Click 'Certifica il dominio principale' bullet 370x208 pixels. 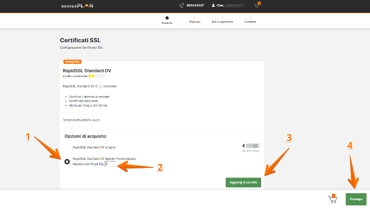pos(89,97)
